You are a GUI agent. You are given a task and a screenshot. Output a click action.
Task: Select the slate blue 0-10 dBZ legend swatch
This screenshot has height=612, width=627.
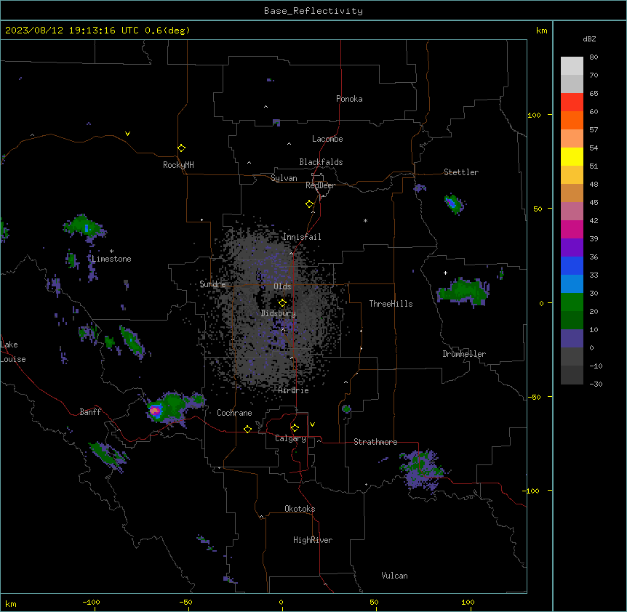[x=572, y=339]
